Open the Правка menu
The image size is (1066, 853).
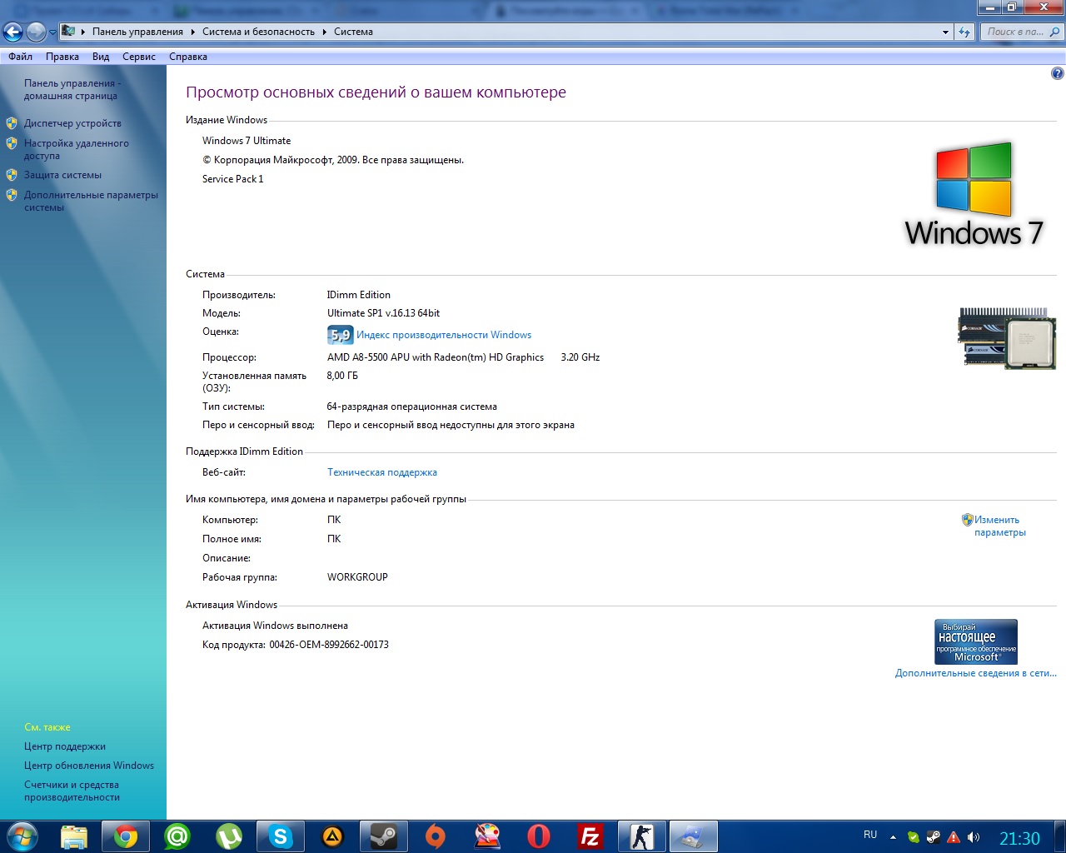point(62,57)
